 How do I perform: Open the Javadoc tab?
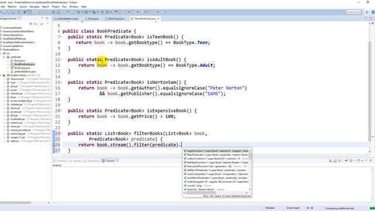[x=76, y=161]
